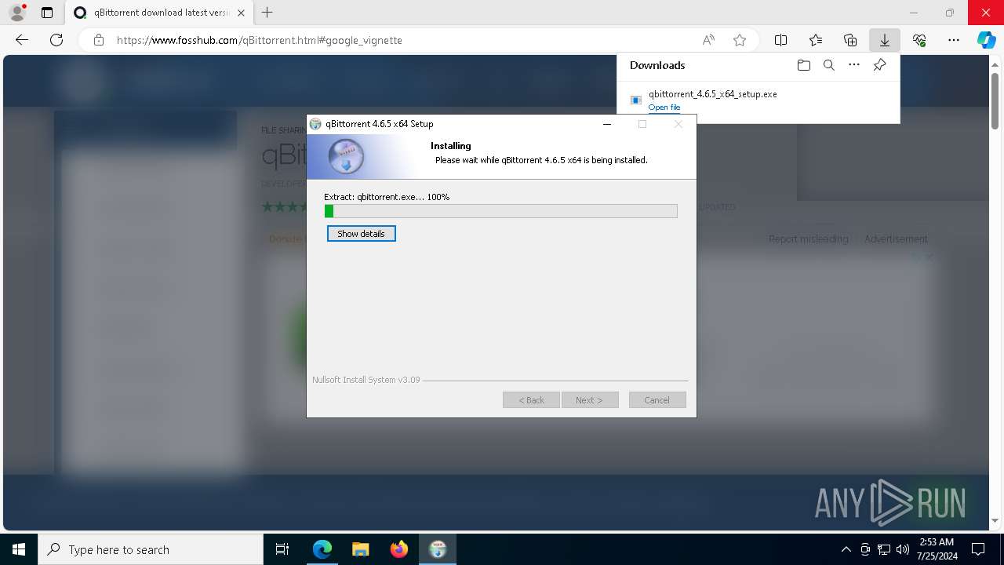Open the notification center

[978, 549]
